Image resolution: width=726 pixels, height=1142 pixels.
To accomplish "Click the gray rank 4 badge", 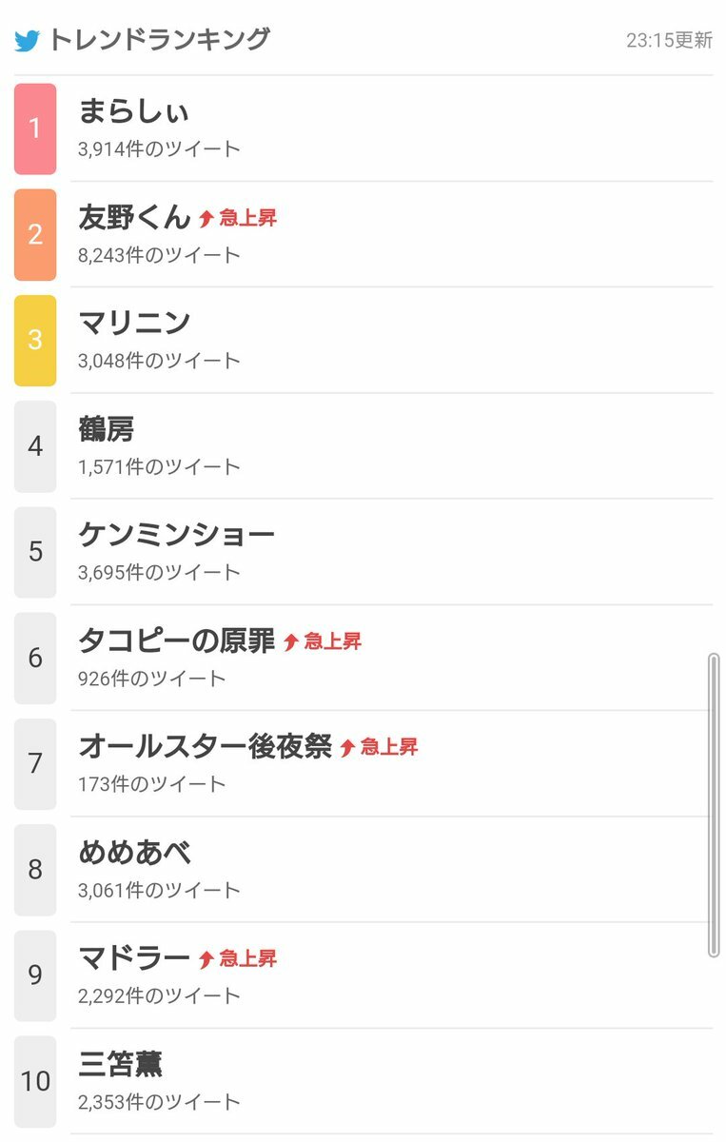I will click(x=35, y=446).
